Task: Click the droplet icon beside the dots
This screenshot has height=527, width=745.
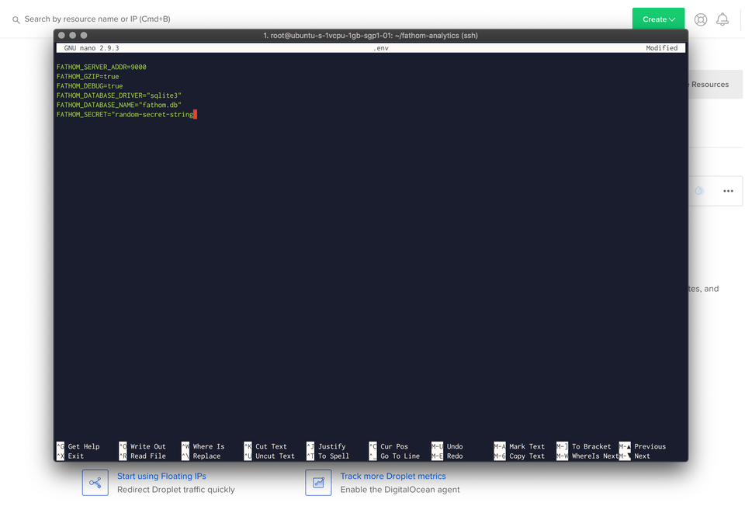Action: click(699, 191)
